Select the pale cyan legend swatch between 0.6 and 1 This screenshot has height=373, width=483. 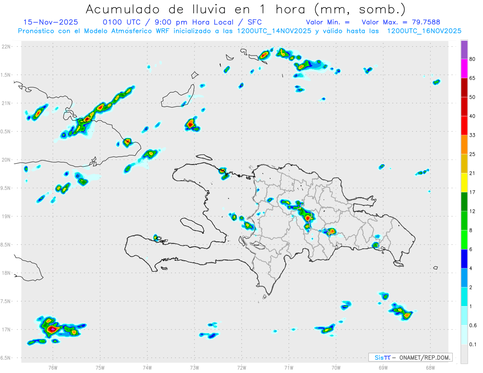(x=464, y=316)
